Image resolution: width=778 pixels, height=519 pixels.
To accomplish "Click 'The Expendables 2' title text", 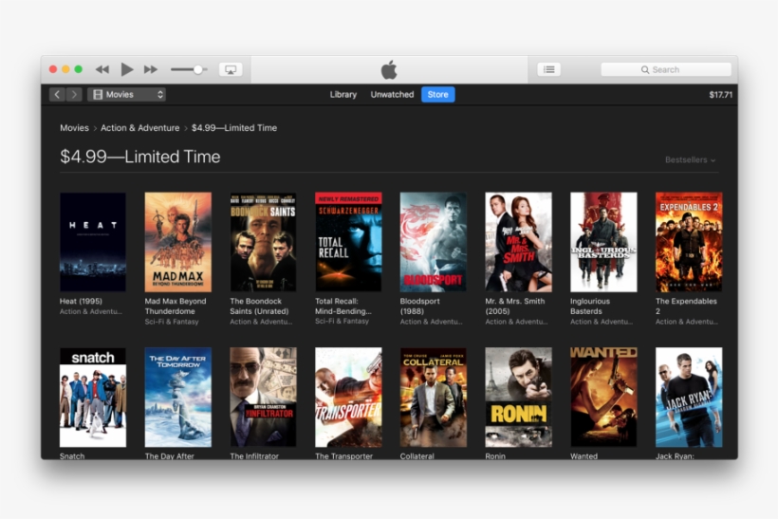I will (x=686, y=306).
